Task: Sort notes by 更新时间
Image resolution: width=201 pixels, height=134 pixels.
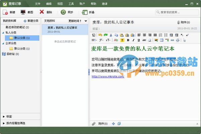Action: (x=75, y=21)
